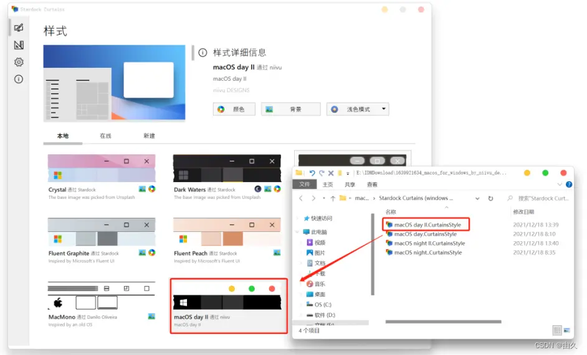
Task: Open the 文件 menu in Explorer
Action: click(x=304, y=184)
